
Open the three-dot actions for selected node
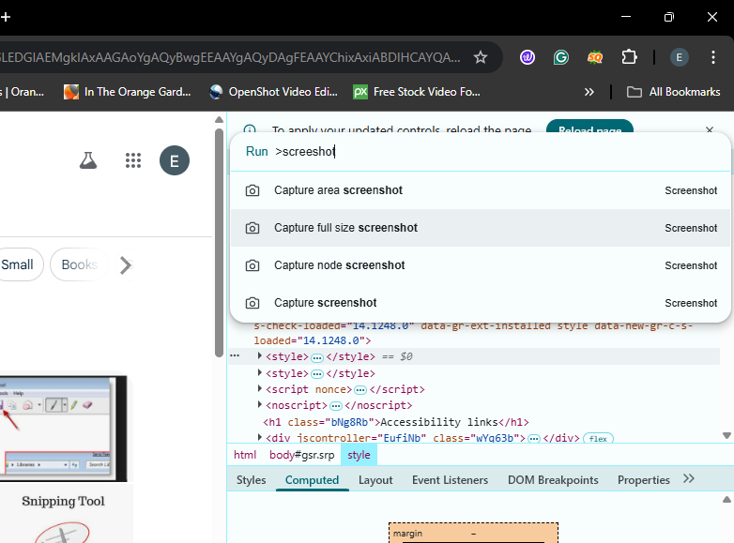click(x=235, y=356)
